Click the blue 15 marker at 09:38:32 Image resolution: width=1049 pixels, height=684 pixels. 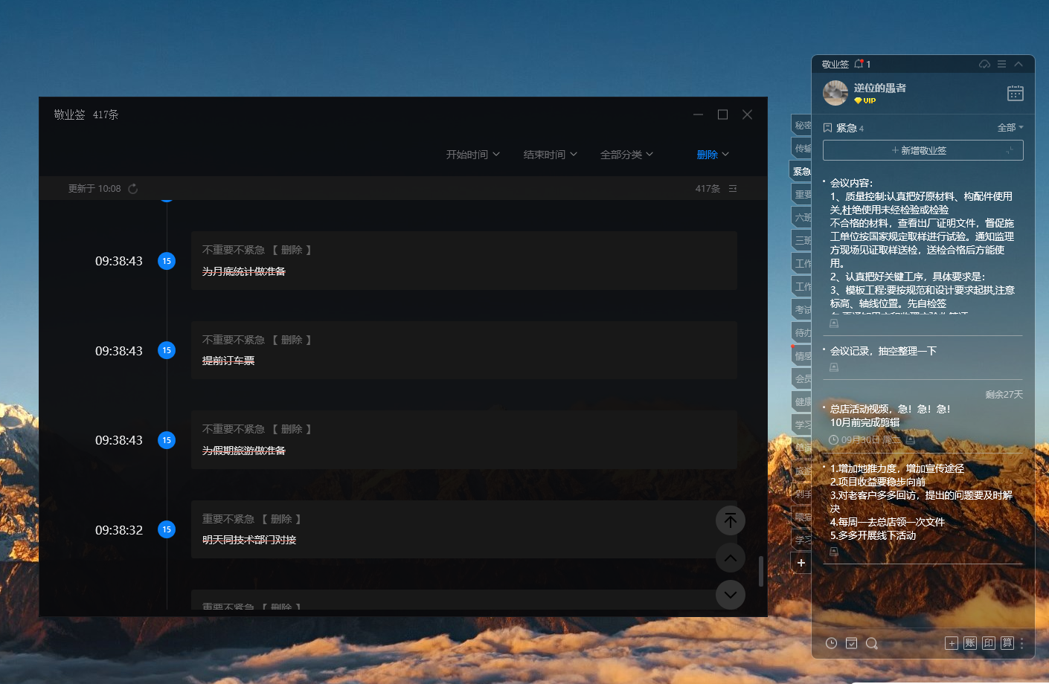coord(167,529)
